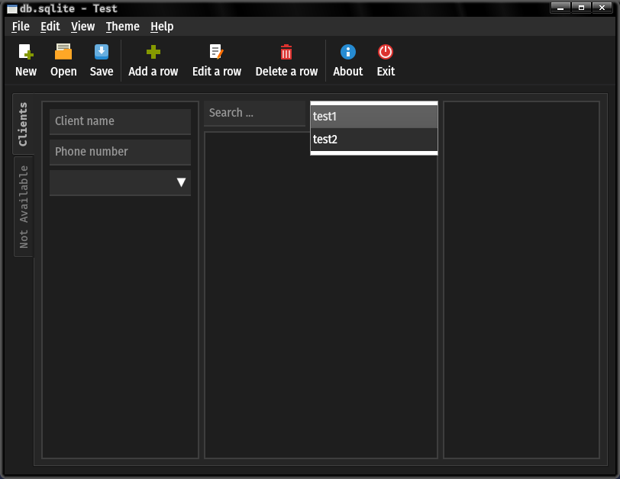Click the Edit a row pencil icon
This screenshot has width=620, height=479.
[216, 52]
